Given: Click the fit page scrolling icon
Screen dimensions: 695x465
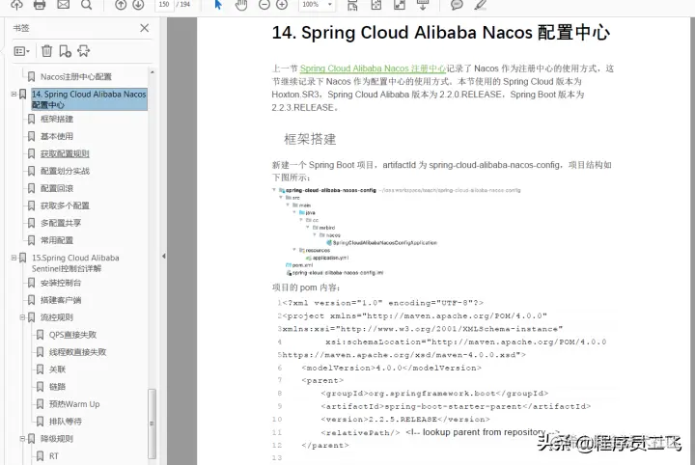Looking at the screenshot, I should coord(352,5).
